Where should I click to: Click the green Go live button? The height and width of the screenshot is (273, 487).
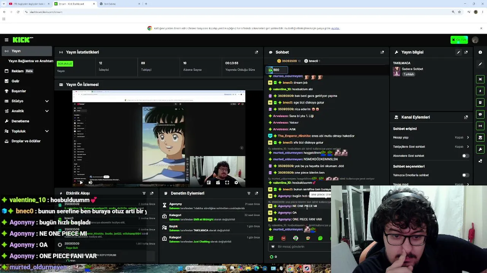pyautogui.click(x=459, y=40)
